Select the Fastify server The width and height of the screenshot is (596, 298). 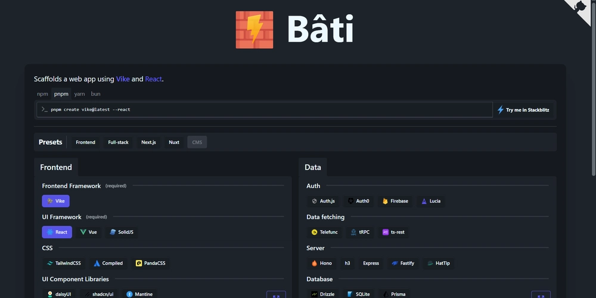point(403,263)
